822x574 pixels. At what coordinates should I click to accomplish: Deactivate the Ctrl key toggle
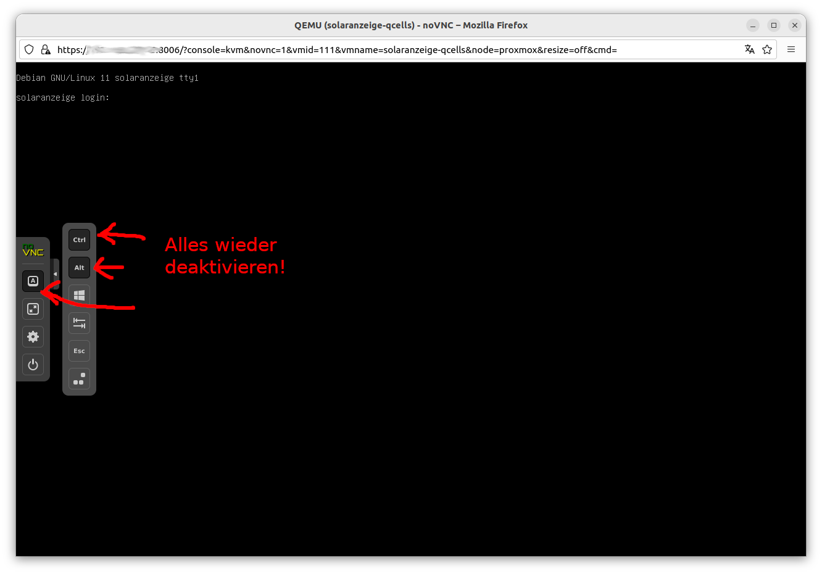click(x=79, y=240)
